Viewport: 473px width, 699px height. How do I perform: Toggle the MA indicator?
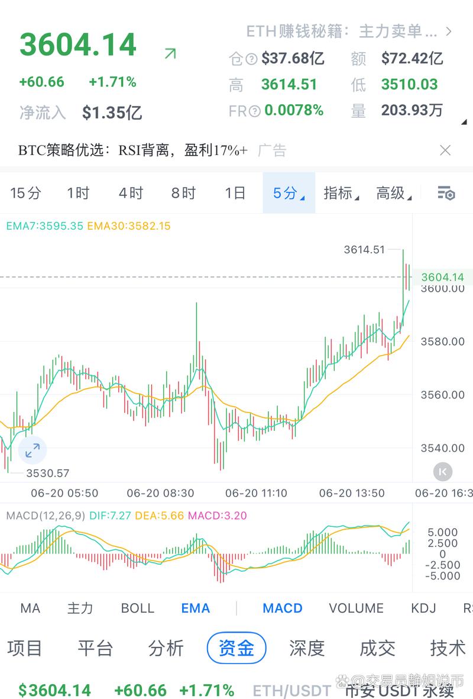(x=30, y=608)
